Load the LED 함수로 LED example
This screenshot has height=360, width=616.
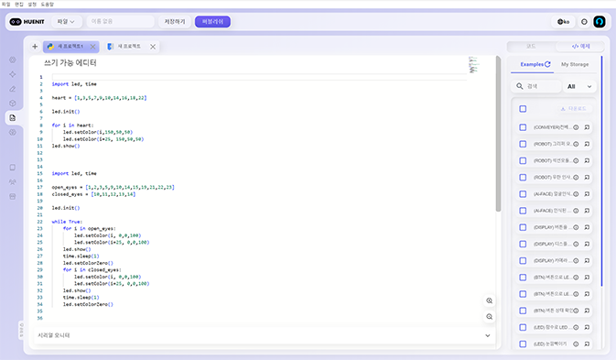[x=587, y=327]
